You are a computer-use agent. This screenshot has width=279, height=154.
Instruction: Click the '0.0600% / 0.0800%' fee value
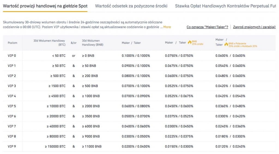[136, 106]
